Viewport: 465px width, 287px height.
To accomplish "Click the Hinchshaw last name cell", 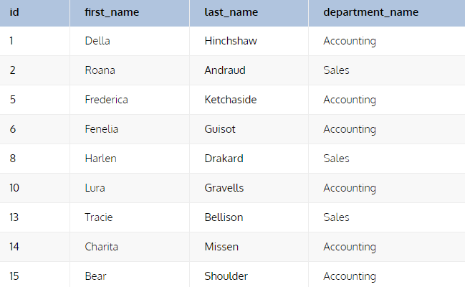I will [231, 41].
